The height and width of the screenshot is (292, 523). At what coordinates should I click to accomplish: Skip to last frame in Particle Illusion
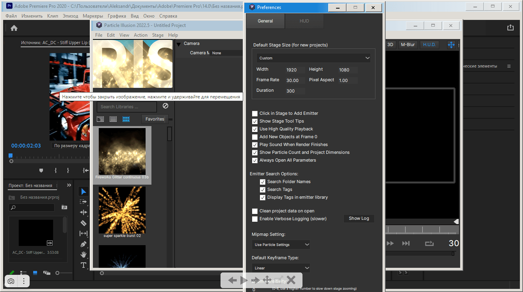coord(406,243)
